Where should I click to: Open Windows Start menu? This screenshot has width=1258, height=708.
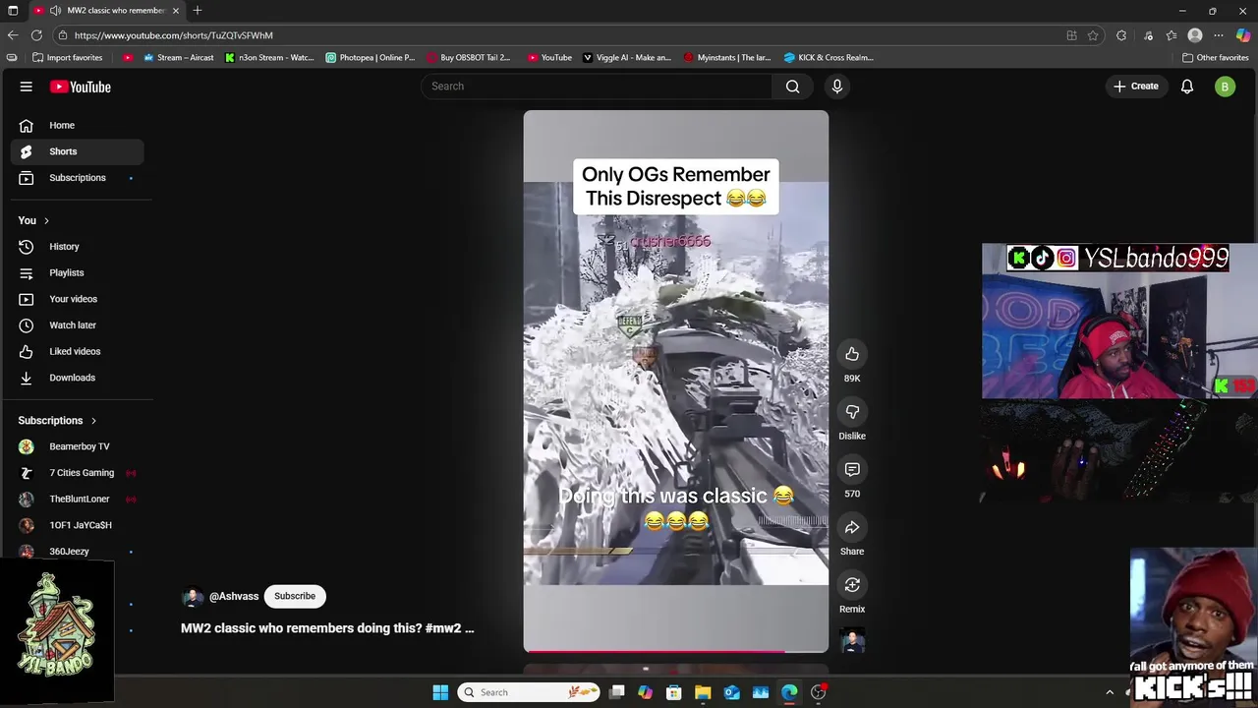[x=440, y=692]
